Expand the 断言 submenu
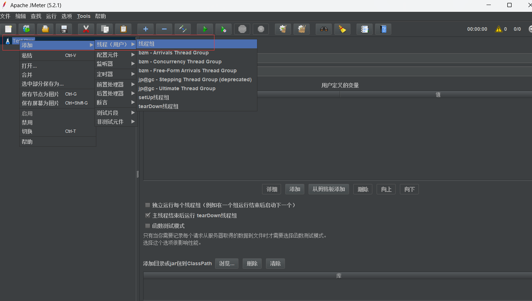This screenshot has height=301, width=532. click(116, 102)
